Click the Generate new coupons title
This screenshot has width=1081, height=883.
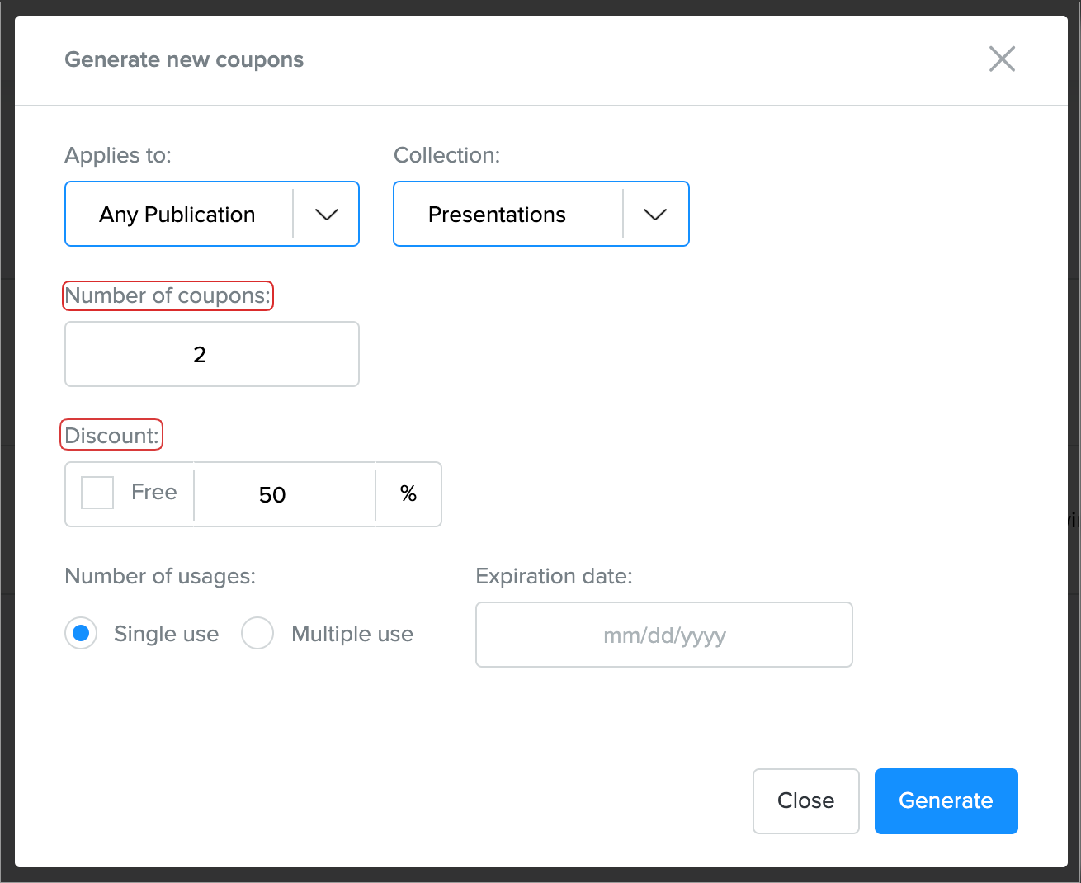[x=184, y=59]
